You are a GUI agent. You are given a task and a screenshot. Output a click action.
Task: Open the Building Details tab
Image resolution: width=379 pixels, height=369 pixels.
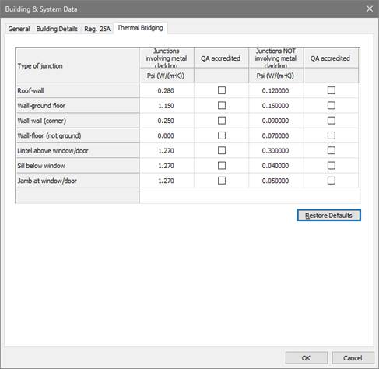[x=57, y=29]
